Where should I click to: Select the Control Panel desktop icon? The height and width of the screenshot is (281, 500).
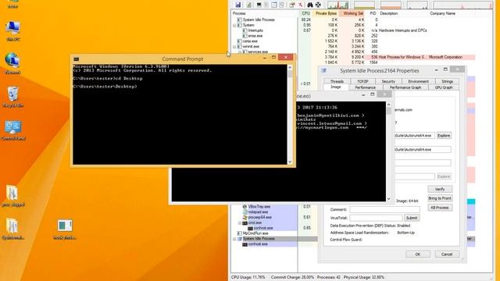pyautogui.click(x=12, y=130)
